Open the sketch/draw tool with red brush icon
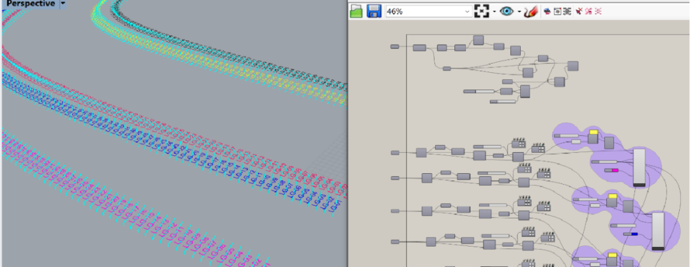 [x=530, y=11]
